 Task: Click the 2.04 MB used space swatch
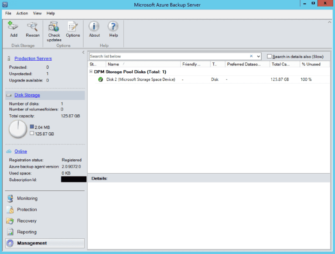pos(32,127)
